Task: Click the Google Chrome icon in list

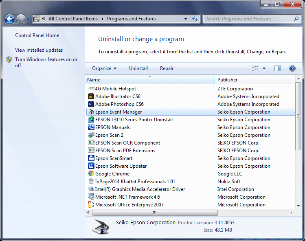Action: tap(91, 173)
